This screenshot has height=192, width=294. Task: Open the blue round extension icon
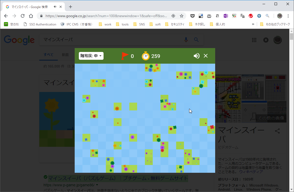[x=259, y=16]
